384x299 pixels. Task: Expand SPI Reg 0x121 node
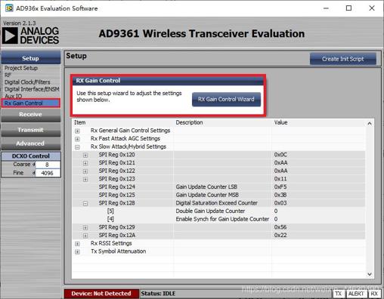click(x=85, y=163)
